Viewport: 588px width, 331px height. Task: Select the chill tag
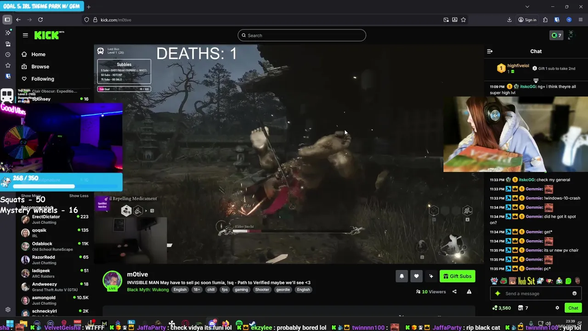[x=211, y=290]
